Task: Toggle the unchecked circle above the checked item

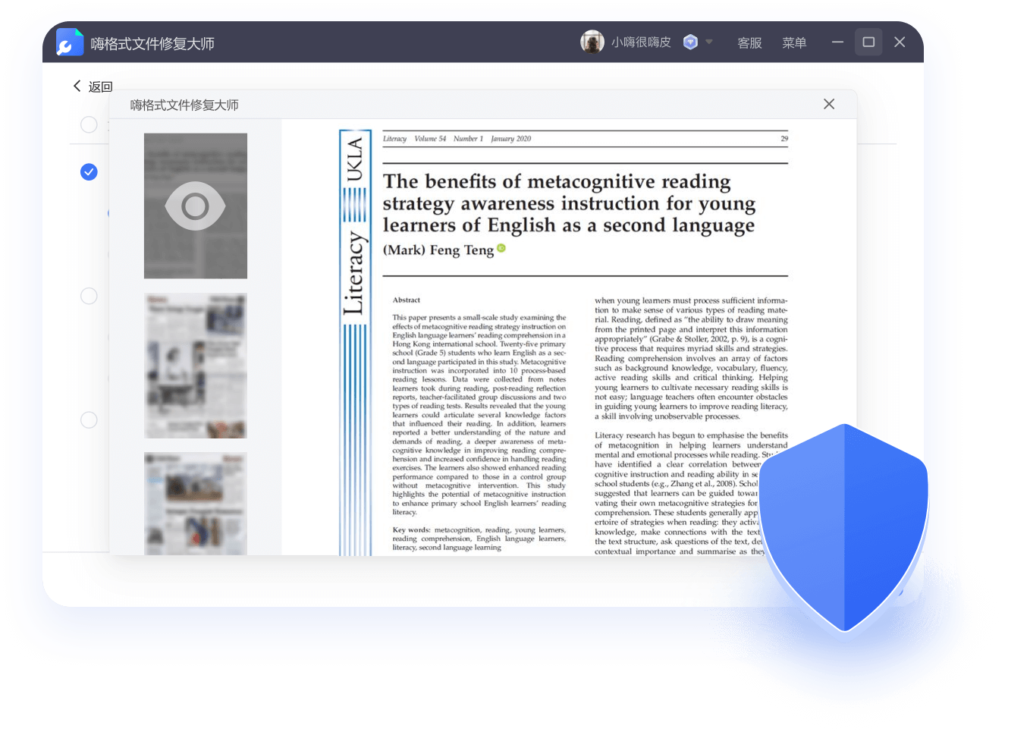Action: [89, 124]
